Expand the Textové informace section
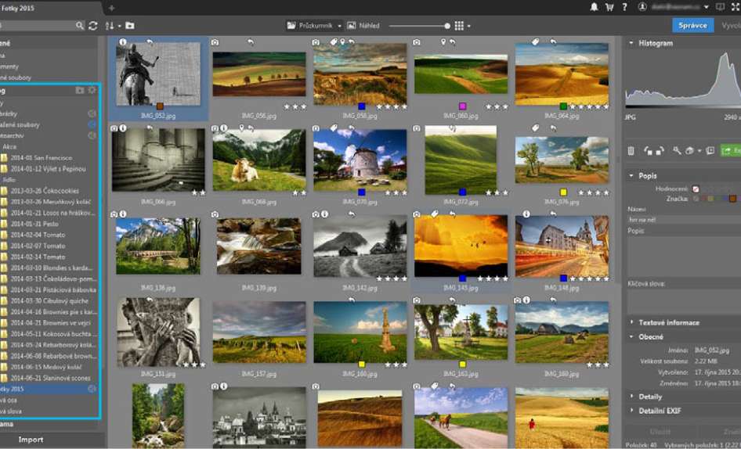Viewport: 741px width, 449px height. pyautogui.click(x=668, y=322)
